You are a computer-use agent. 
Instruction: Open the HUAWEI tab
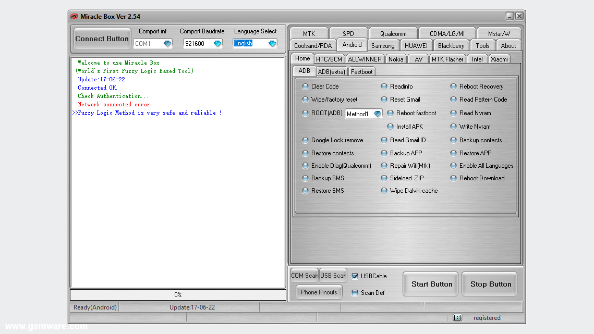(x=416, y=46)
